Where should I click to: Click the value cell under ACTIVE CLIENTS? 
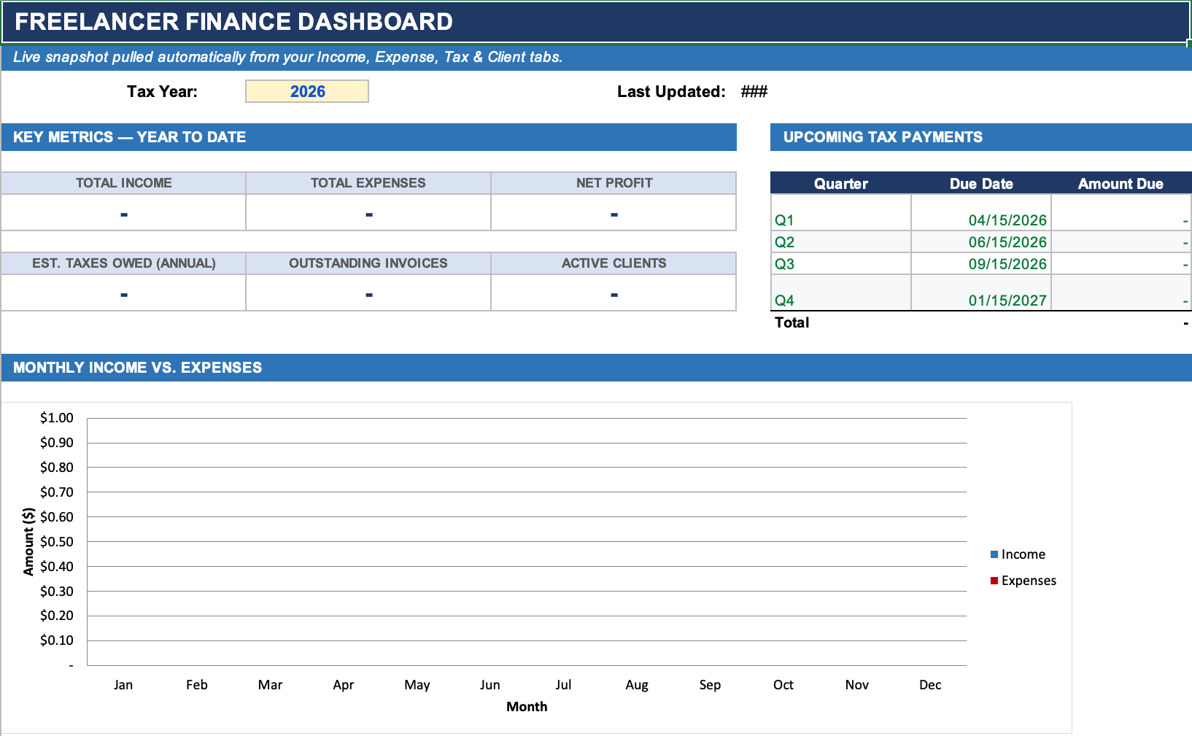coord(614,293)
